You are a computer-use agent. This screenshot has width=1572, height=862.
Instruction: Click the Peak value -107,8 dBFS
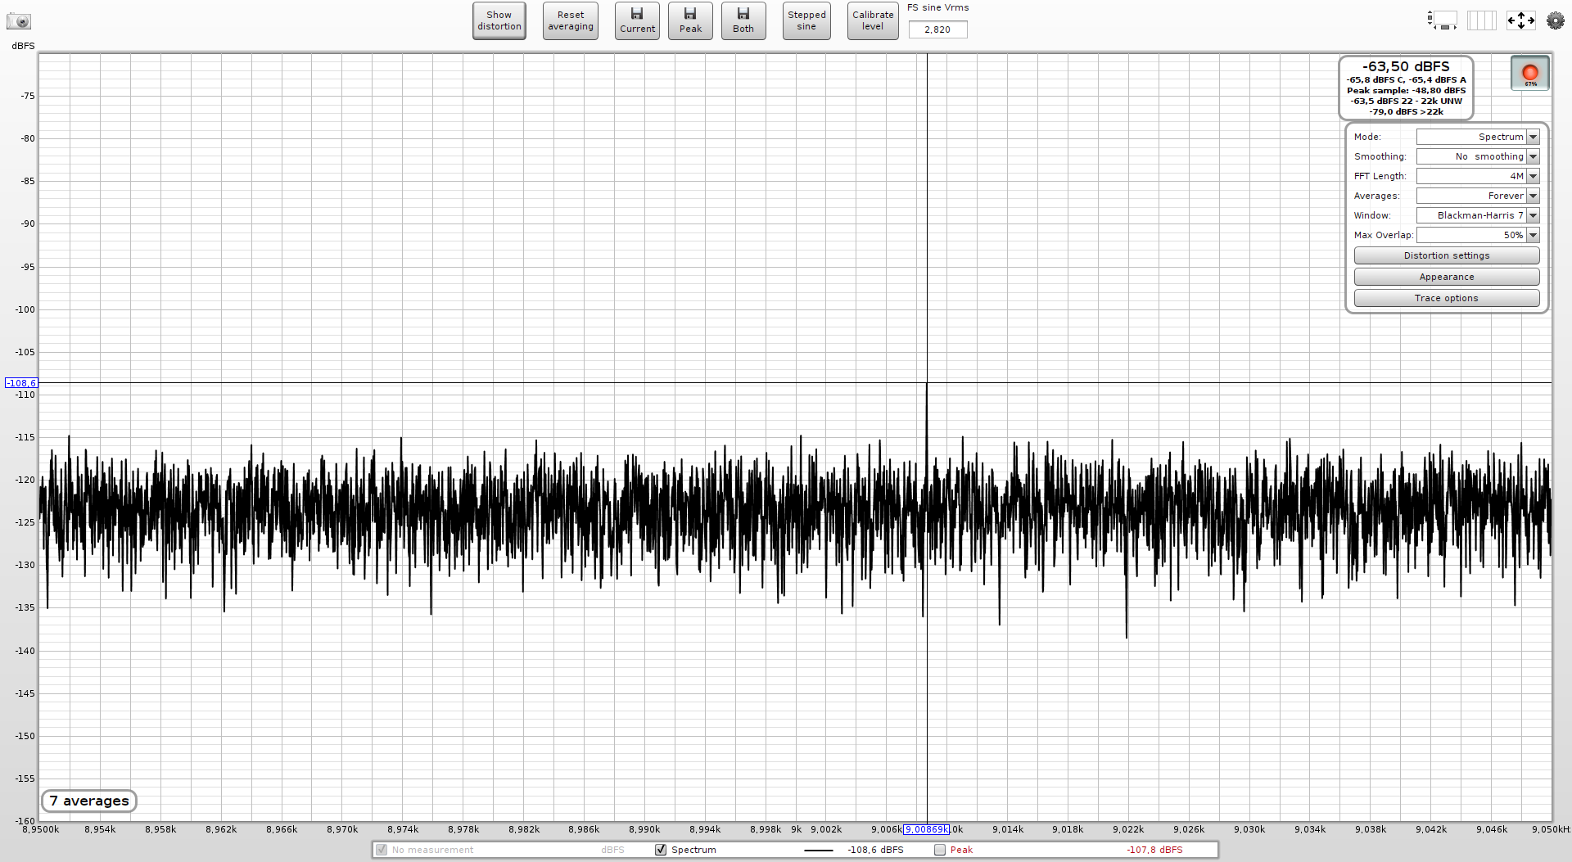pyautogui.click(x=1154, y=850)
